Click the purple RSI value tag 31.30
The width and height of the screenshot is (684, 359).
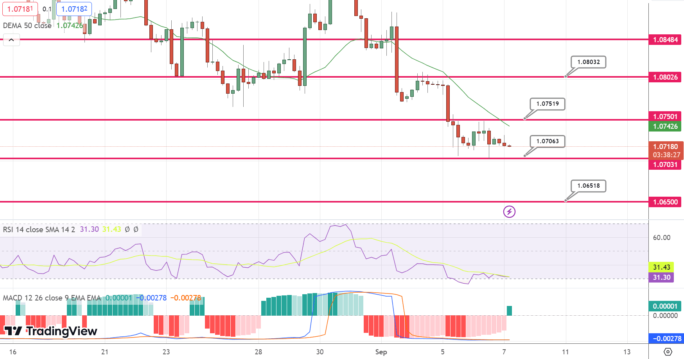coord(661,277)
